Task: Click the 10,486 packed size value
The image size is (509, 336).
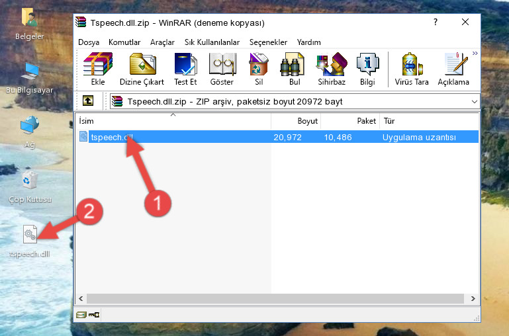Action: (x=338, y=137)
